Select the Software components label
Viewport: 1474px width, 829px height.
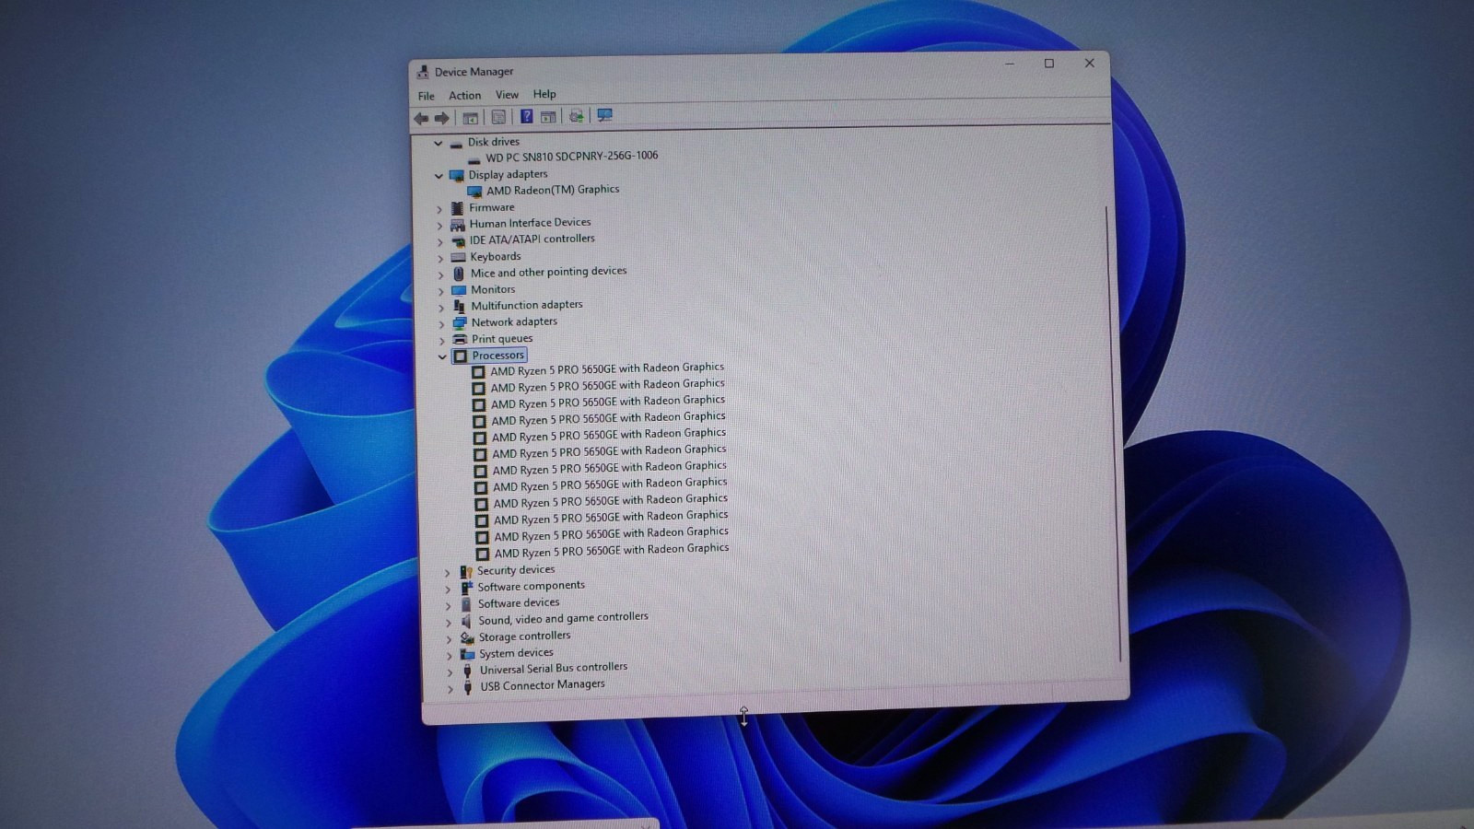click(531, 587)
